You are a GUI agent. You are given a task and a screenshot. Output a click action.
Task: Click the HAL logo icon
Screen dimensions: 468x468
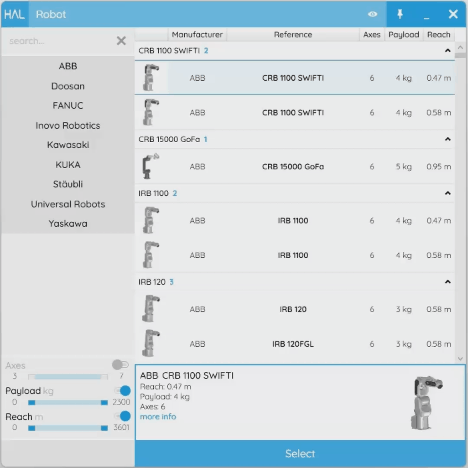tap(14, 14)
